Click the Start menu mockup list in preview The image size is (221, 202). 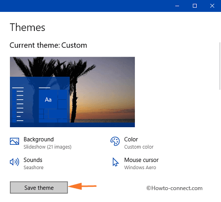pyautogui.click(x=18, y=104)
